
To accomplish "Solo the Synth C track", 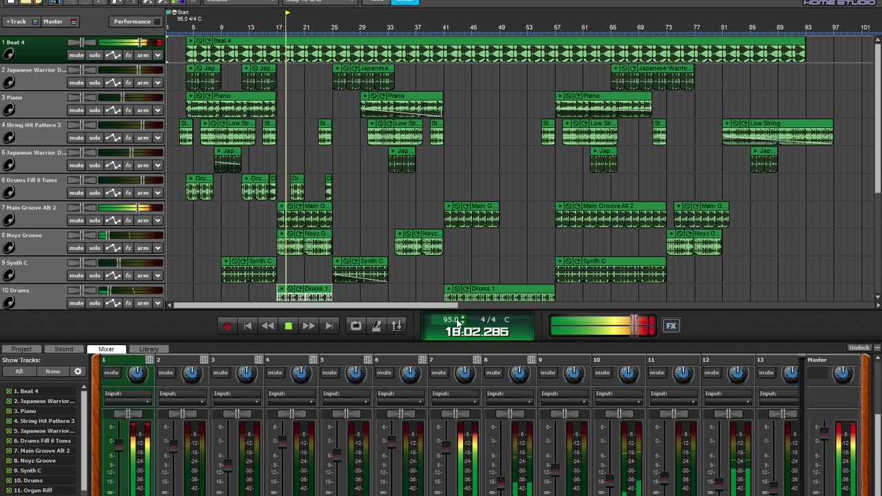I will click(x=95, y=276).
